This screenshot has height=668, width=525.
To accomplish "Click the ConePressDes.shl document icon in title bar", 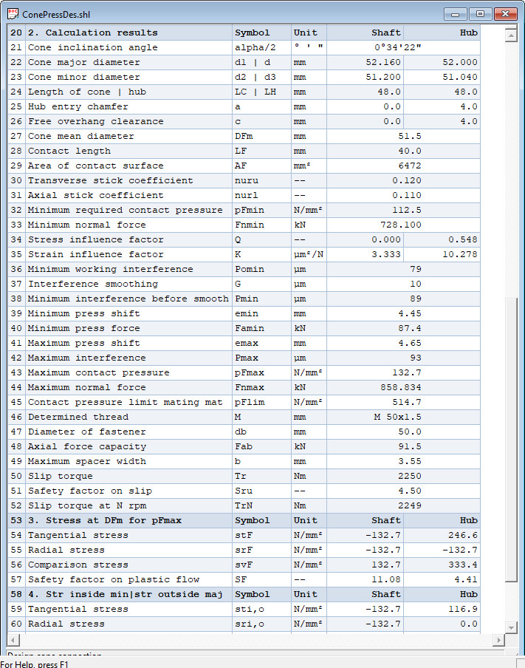I will [x=13, y=14].
